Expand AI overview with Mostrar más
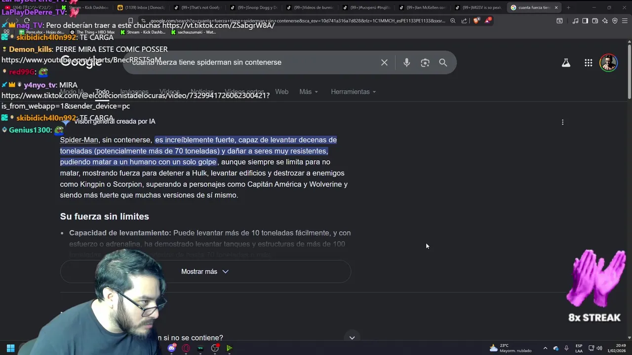 205,272
